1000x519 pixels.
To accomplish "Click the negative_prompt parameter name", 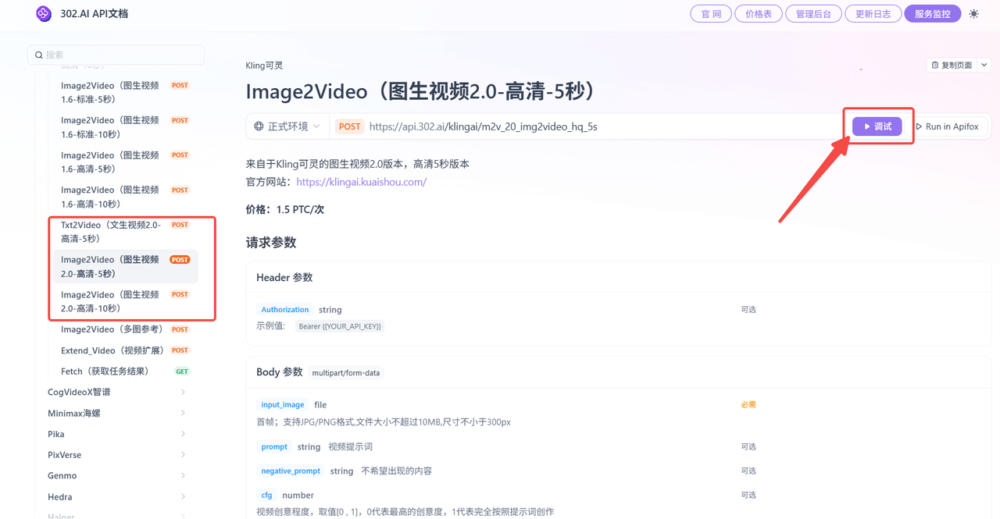I will (291, 471).
